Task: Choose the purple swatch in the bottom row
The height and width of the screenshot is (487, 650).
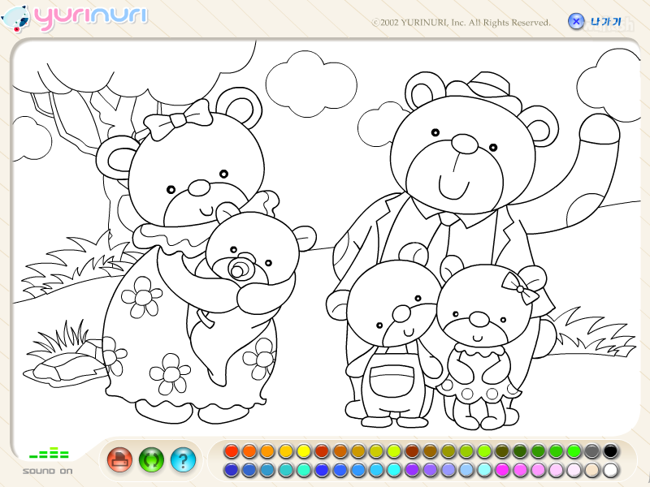Action: pyautogui.click(x=412, y=470)
